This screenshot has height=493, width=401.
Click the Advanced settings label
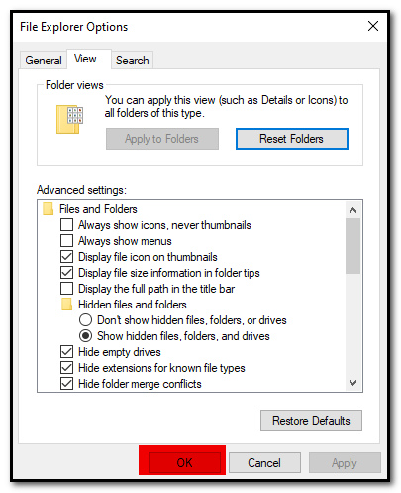[x=81, y=190]
